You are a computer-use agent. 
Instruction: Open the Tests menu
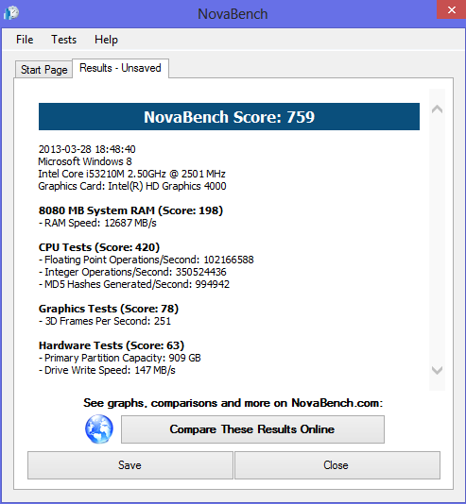tap(63, 40)
